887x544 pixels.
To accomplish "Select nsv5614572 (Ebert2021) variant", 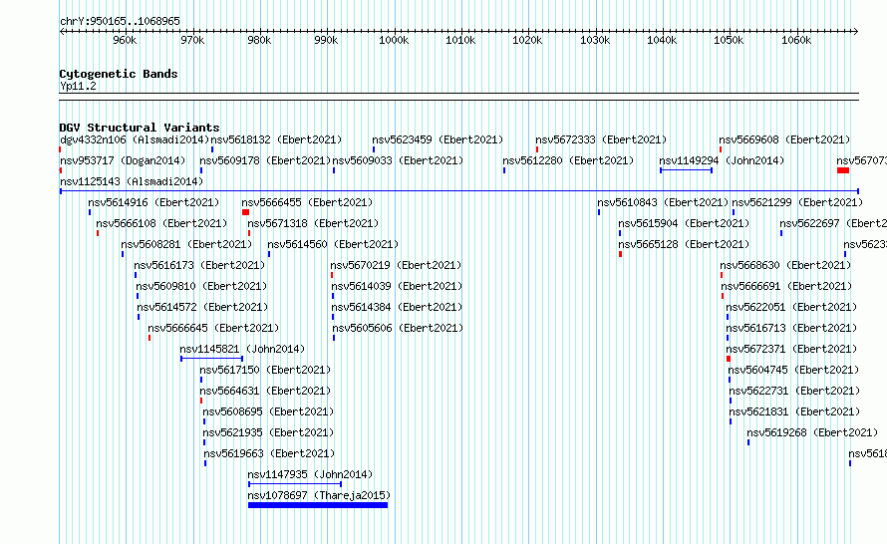I will (x=202, y=307).
